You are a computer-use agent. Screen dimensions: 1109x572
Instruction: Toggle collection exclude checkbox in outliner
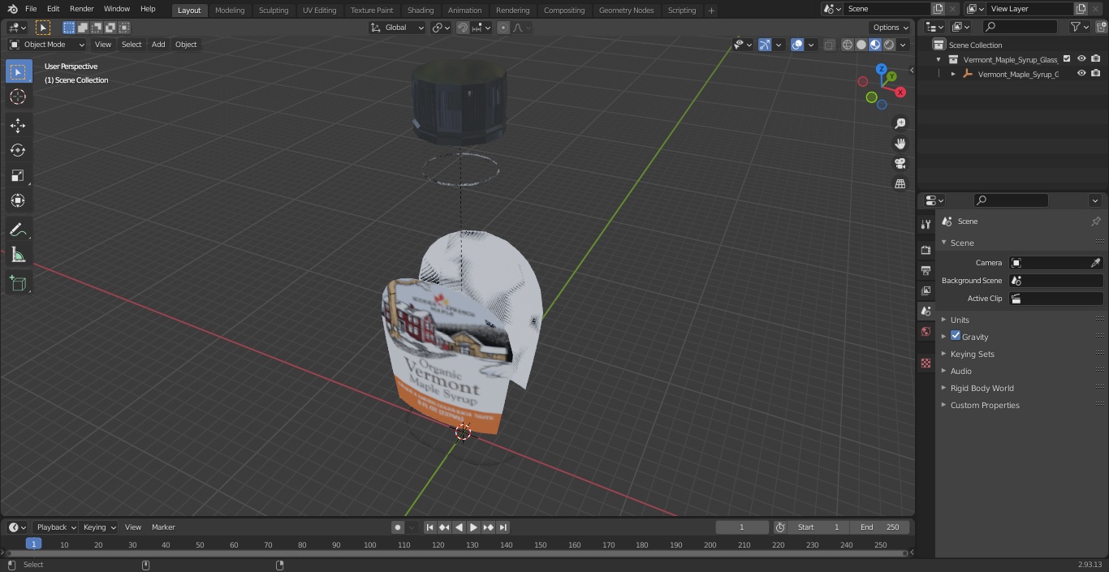(1067, 59)
